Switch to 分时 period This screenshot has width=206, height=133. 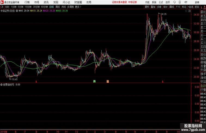7,7
